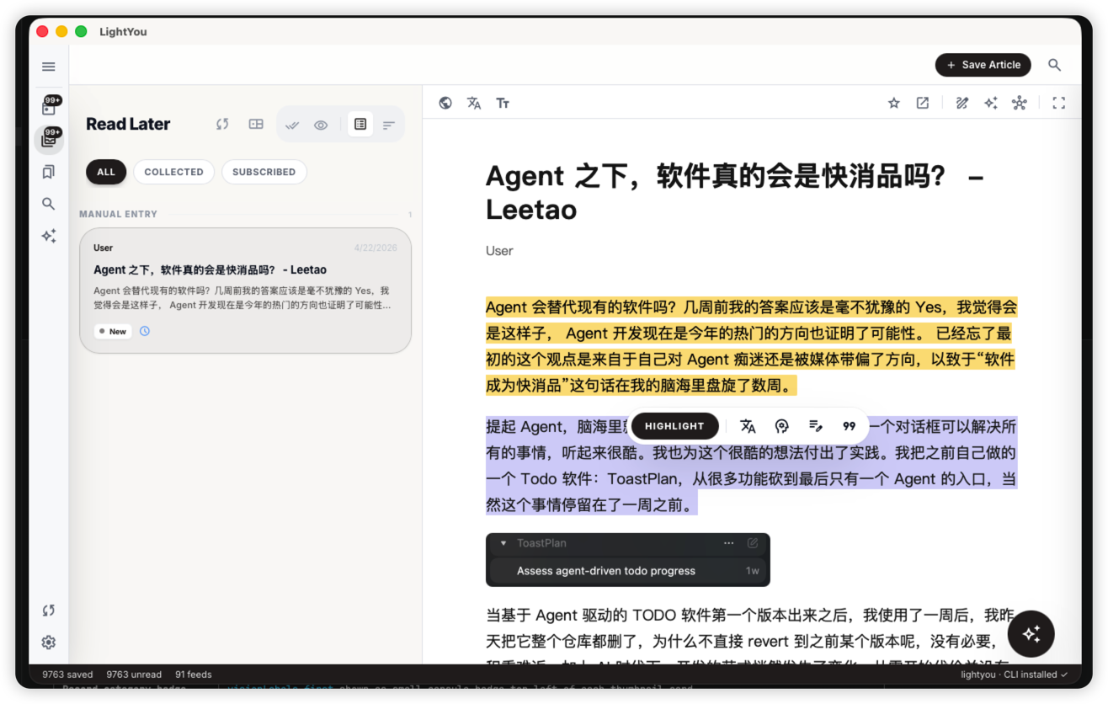Mark all articles as read
Viewport: 1108px width, 704px height.
pyautogui.click(x=292, y=125)
